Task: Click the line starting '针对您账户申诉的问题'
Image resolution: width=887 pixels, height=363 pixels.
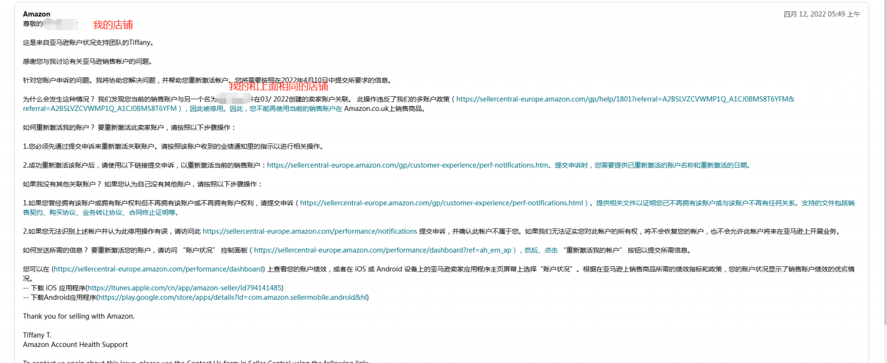Action: (207, 80)
